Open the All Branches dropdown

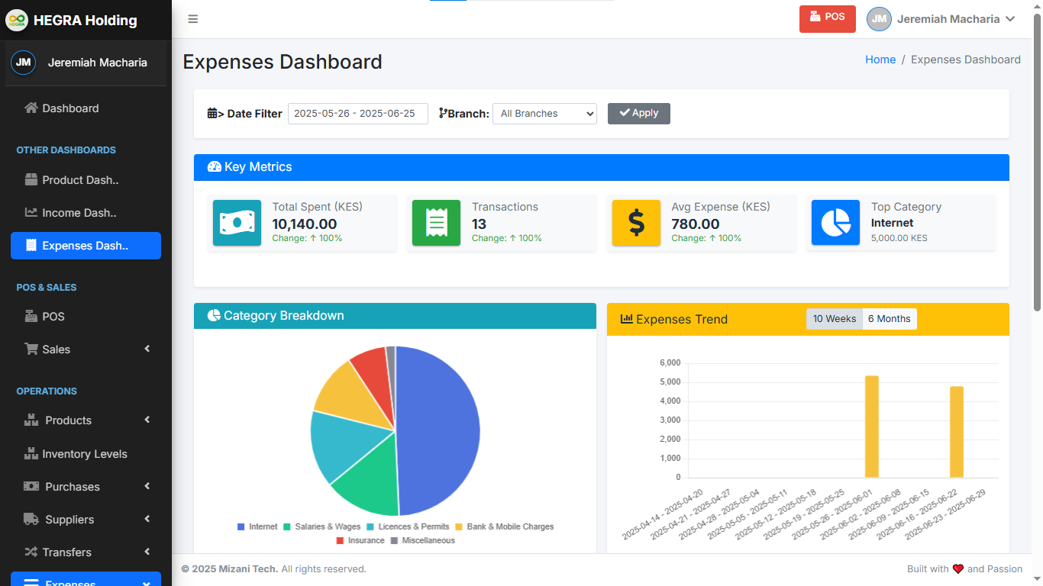[x=544, y=113]
